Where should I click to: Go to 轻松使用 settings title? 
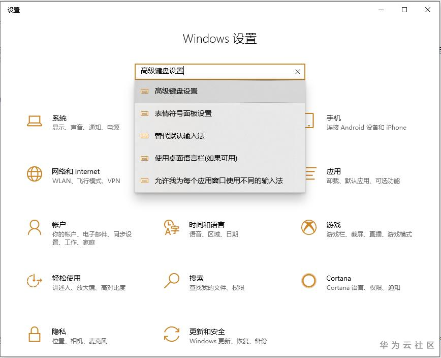coord(67,278)
